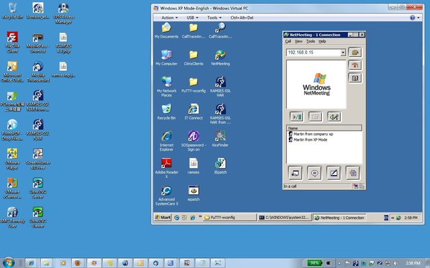Open the Whiteboard button in NetMeeting
The image size is (430, 268).
[334, 173]
